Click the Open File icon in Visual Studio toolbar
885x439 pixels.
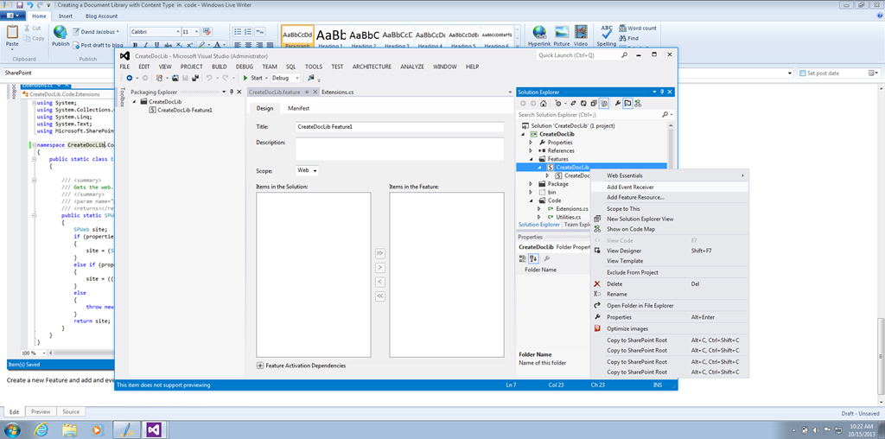(175, 78)
